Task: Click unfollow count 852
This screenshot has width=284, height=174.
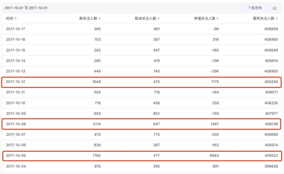Action: pos(155,114)
